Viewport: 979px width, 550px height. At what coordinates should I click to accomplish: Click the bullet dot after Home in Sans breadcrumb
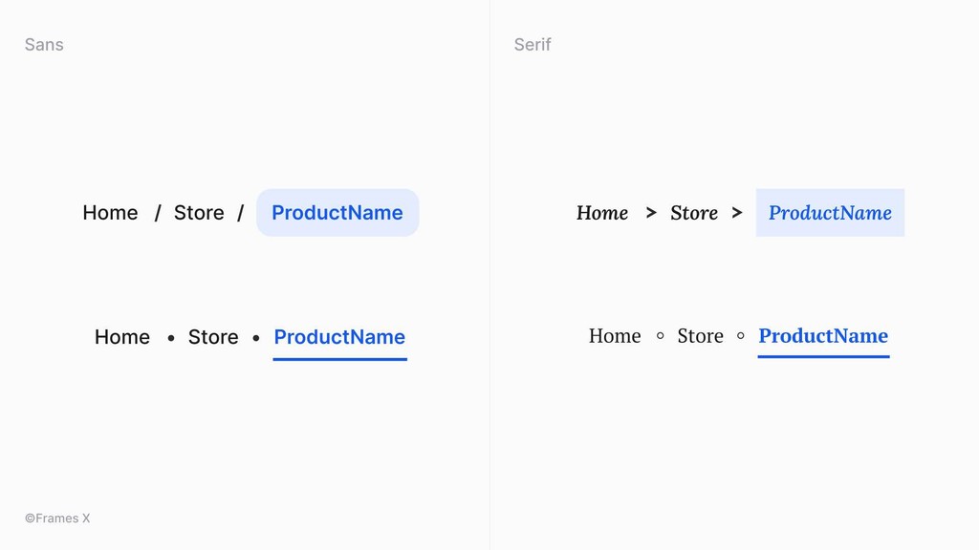(170, 337)
